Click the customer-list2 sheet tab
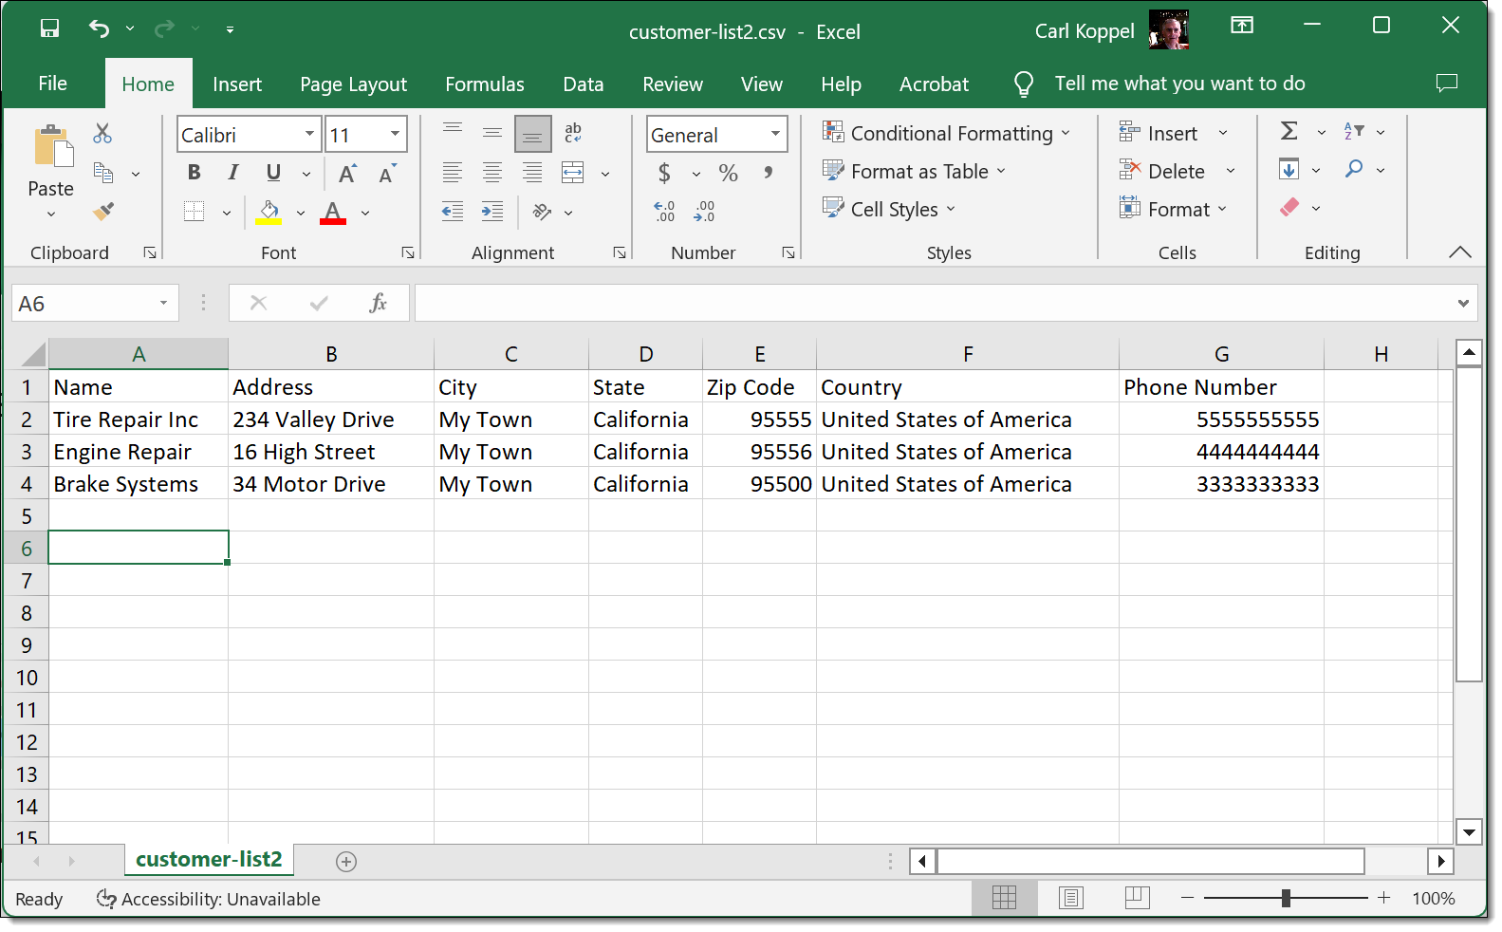 [209, 859]
